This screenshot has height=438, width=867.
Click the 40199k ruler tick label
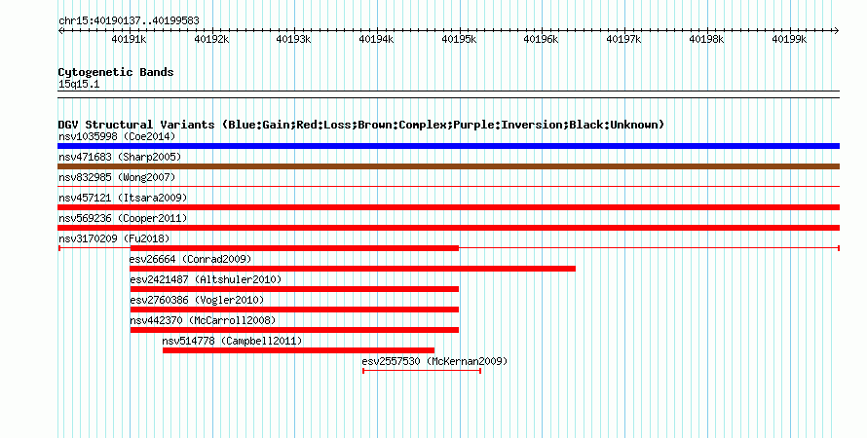[789, 39]
